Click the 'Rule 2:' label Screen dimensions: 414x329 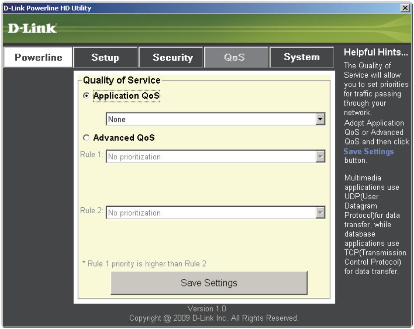point(91,210)
